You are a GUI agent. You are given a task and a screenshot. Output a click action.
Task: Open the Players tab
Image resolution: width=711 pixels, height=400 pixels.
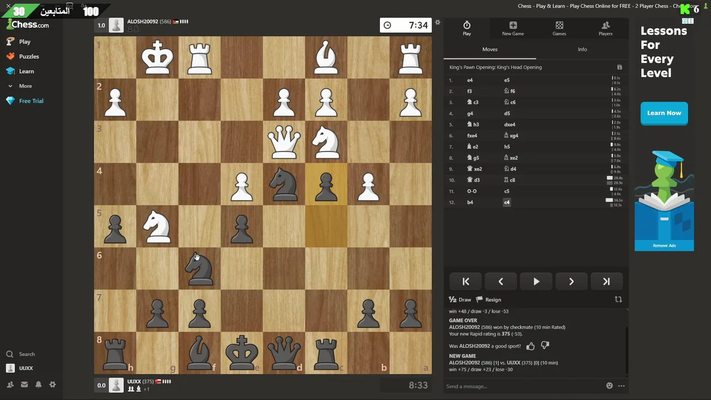tap(605, 28)
